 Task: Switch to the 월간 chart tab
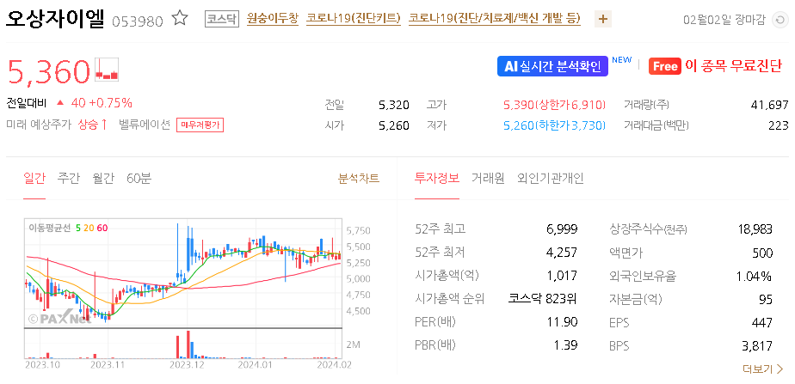click(x=103, y=178)
